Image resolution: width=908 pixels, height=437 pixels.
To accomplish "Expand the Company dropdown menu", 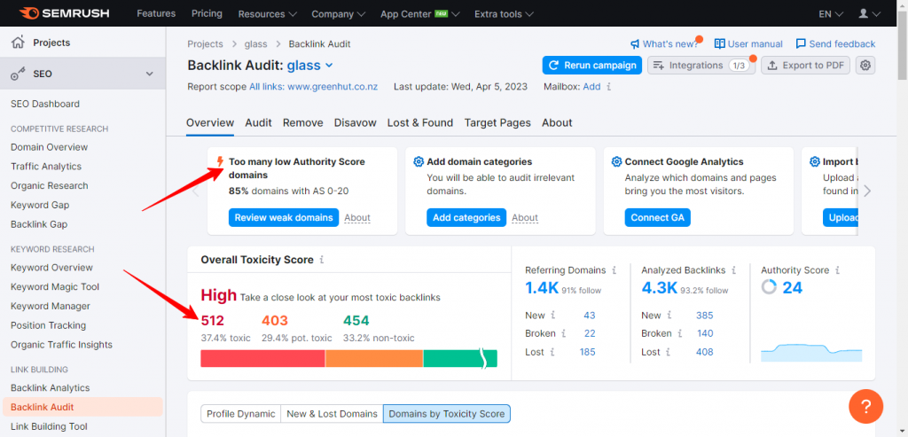I will [x=338, y=13].
